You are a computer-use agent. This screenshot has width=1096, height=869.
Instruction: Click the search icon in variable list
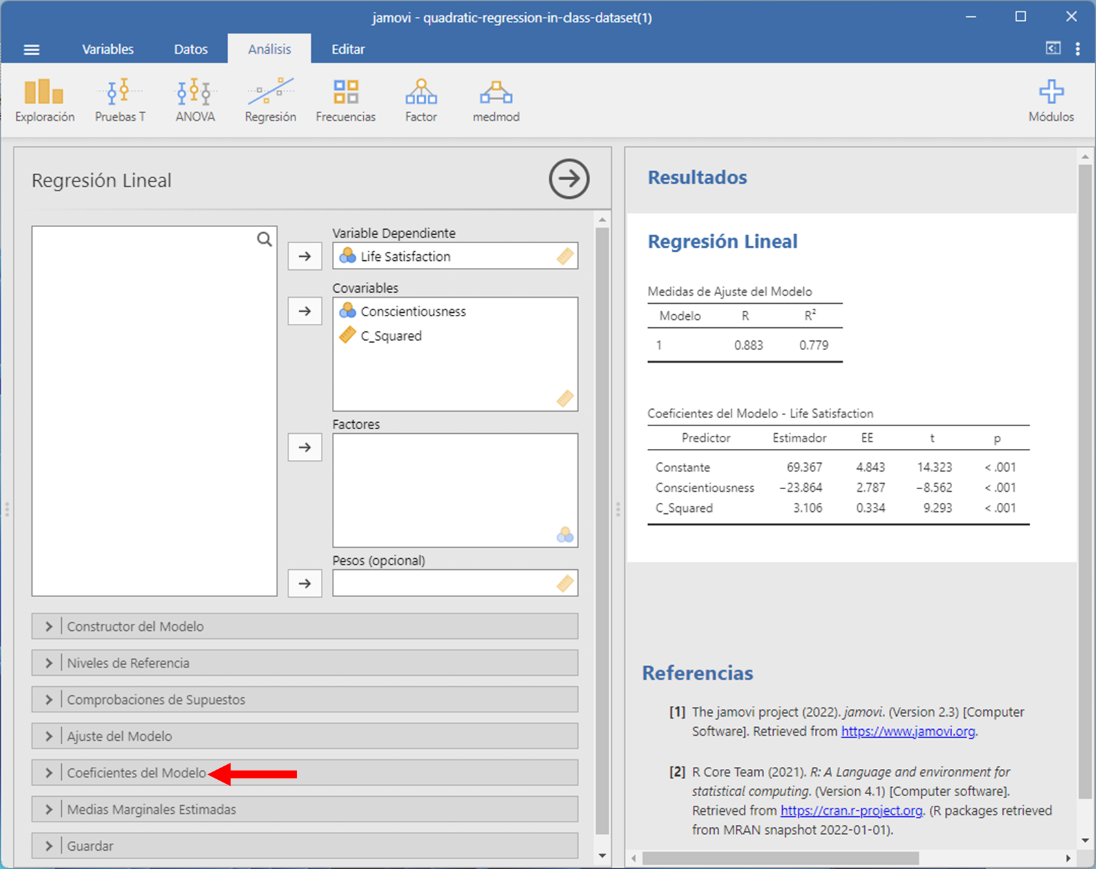click(x=264, y=239)
